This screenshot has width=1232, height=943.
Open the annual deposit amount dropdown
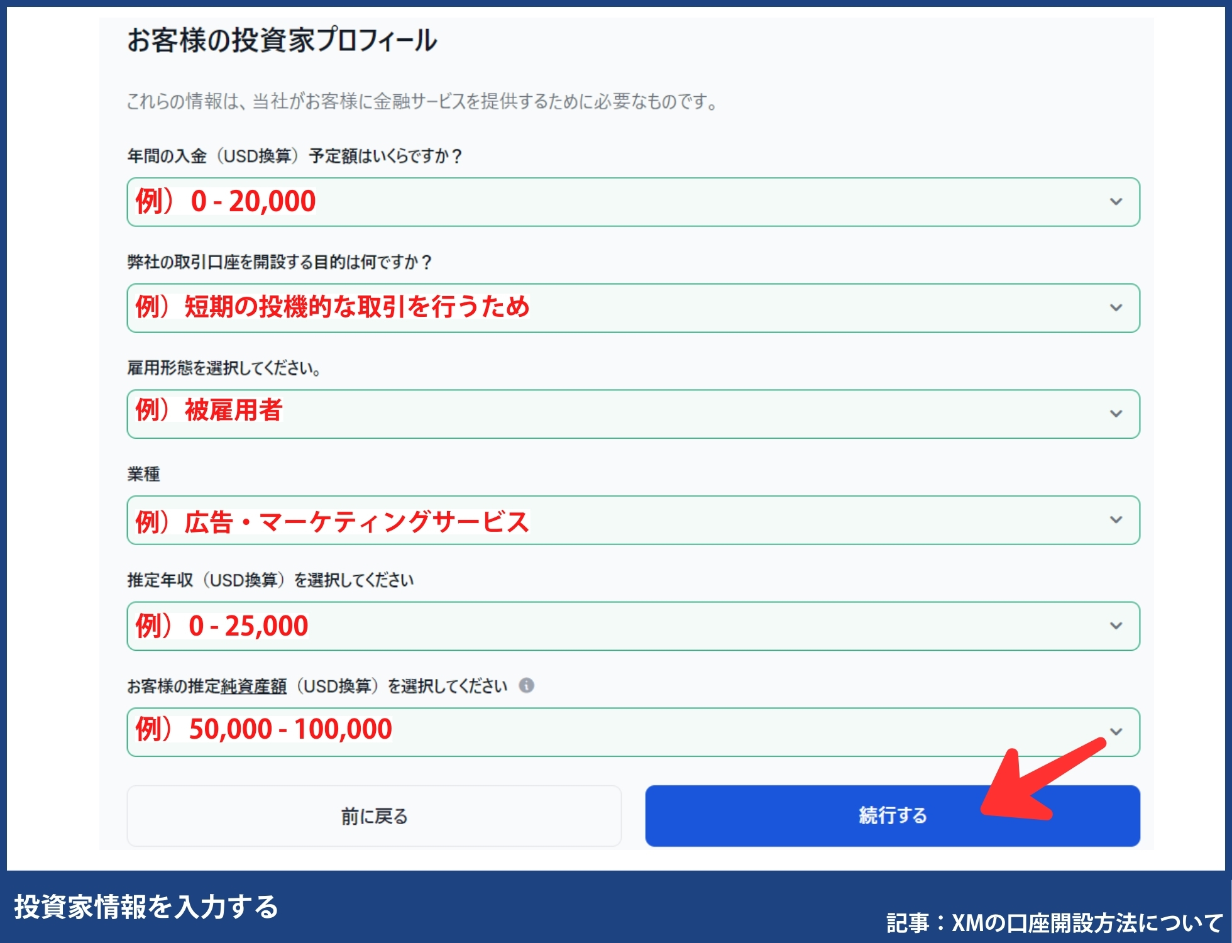pos(633,202)
